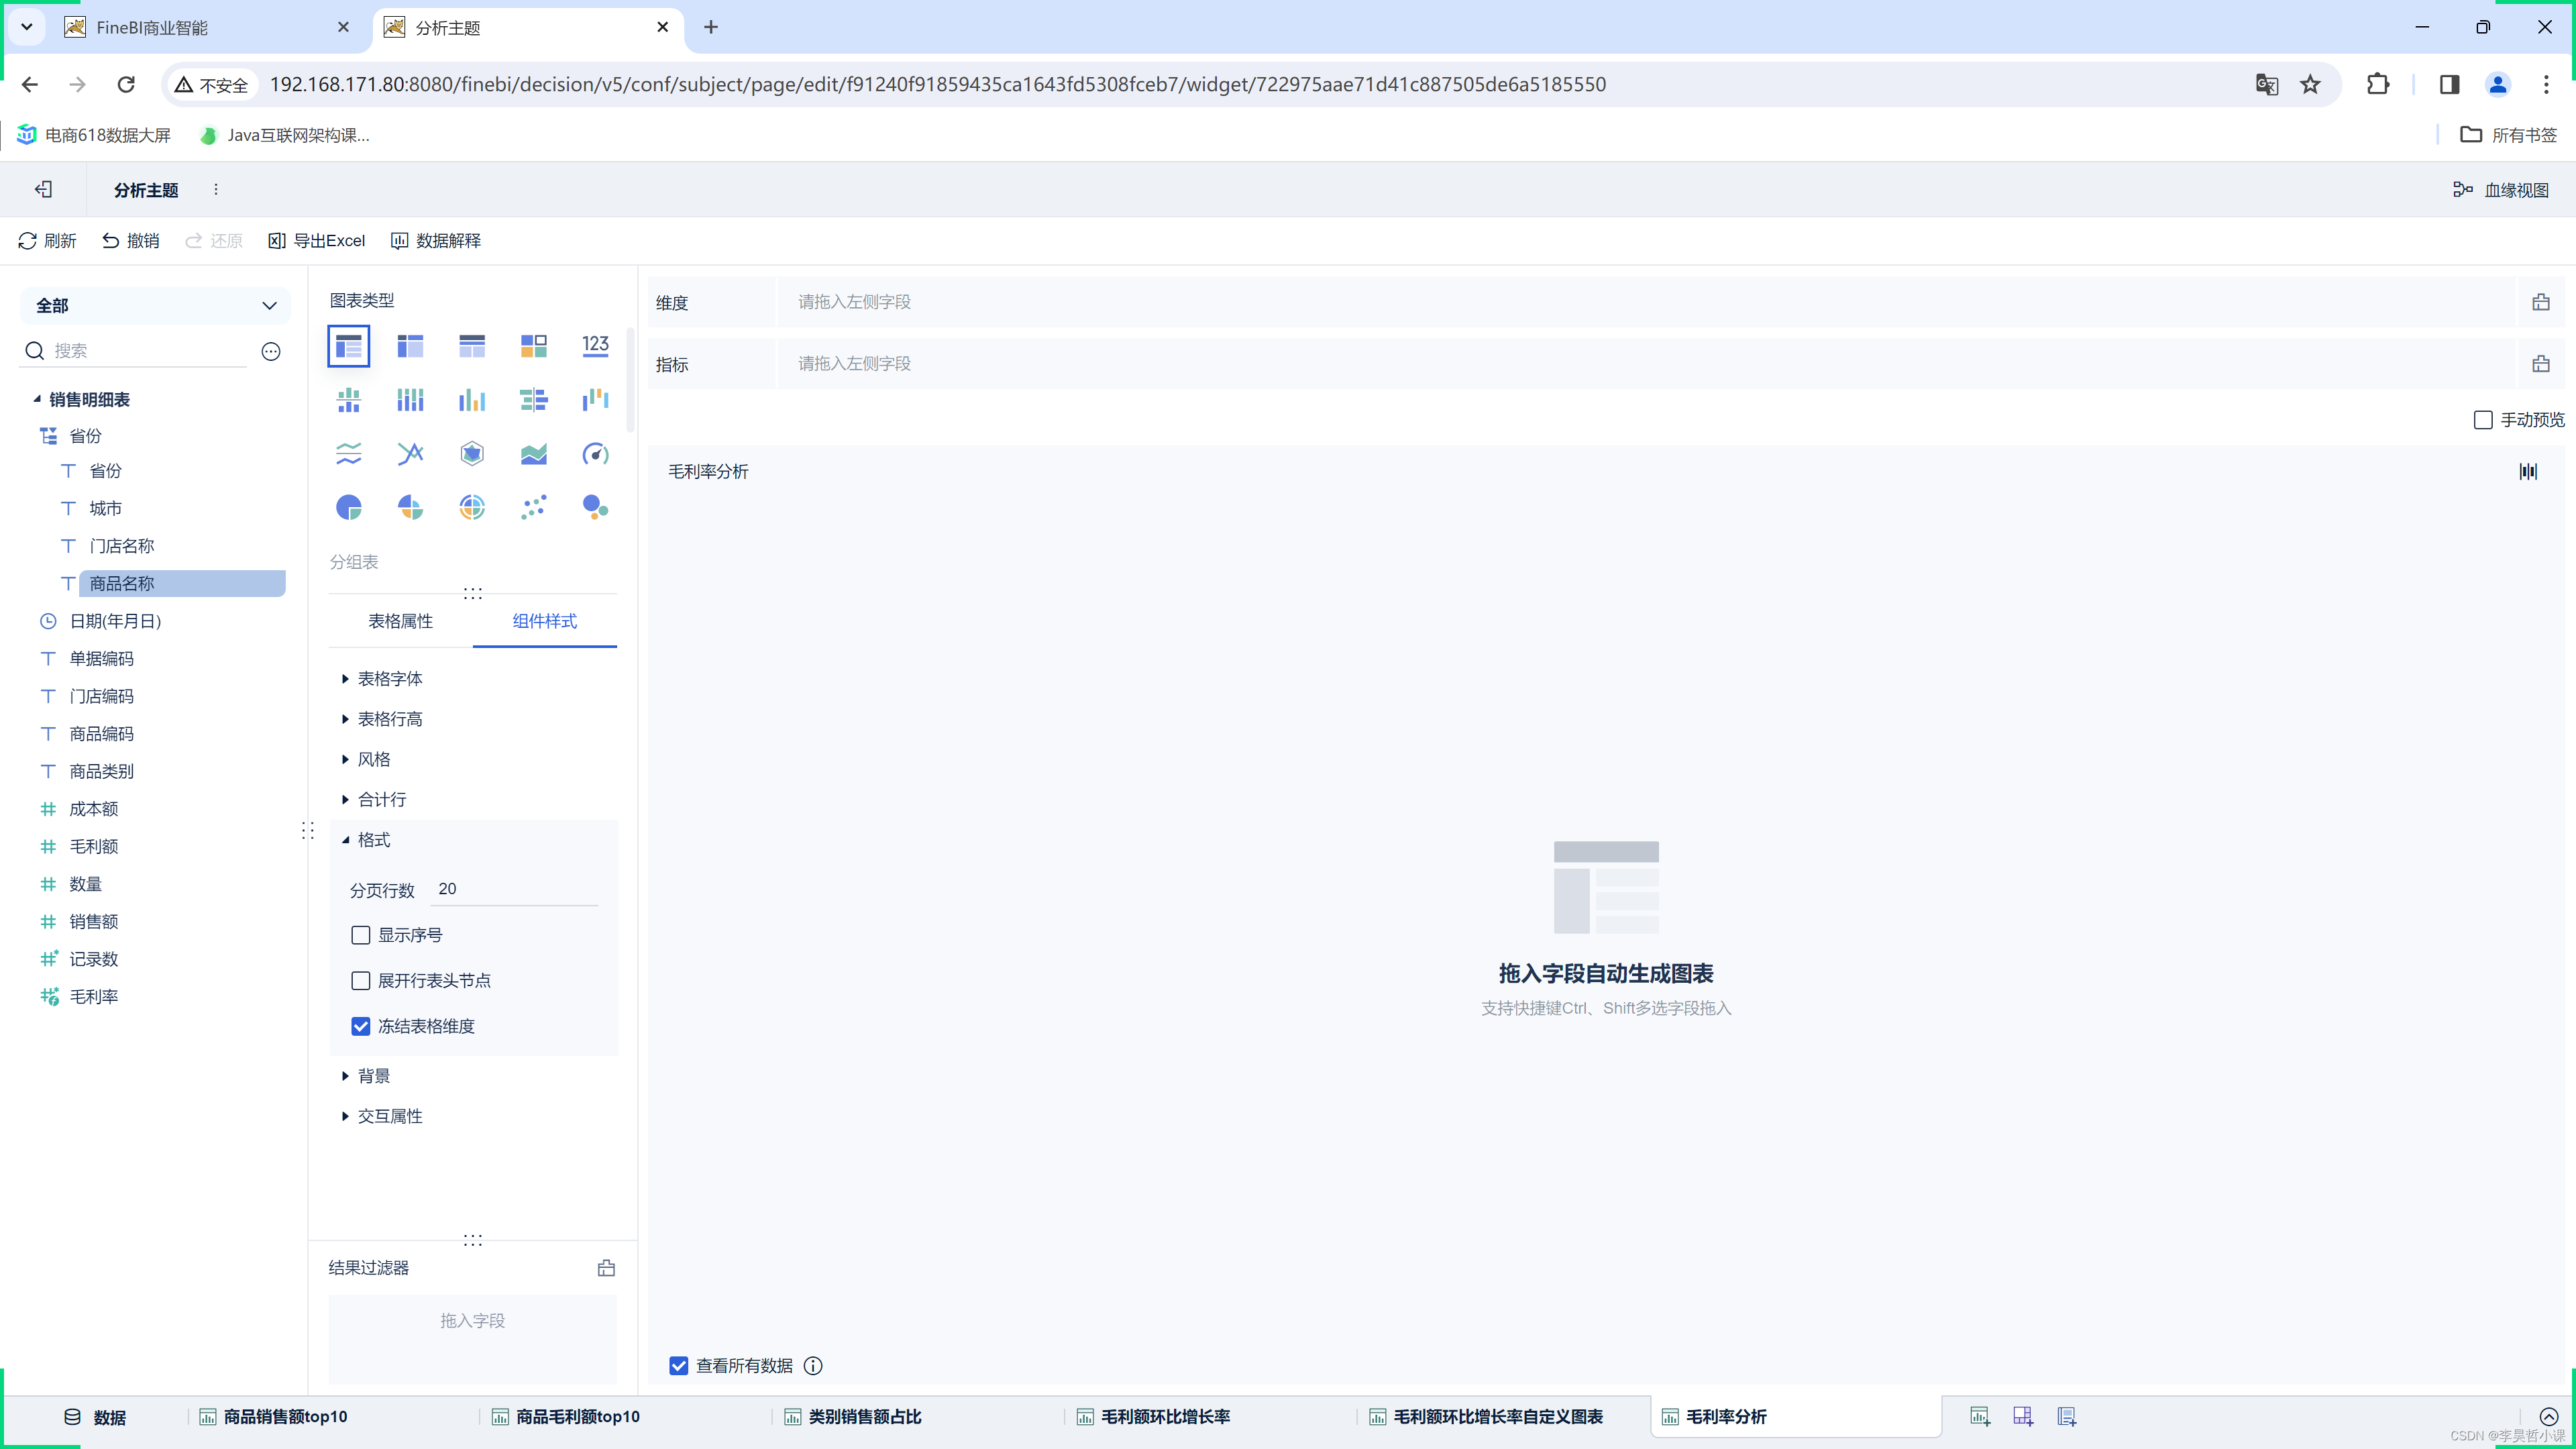This screenshot has height=1449, width=2576.
Task: Open the 所有书签 bookmarks folder
Action: click(x=2508, y=135)
